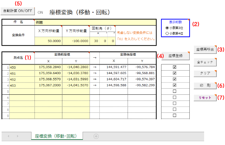Click the X value 175,059.6400

48,73
